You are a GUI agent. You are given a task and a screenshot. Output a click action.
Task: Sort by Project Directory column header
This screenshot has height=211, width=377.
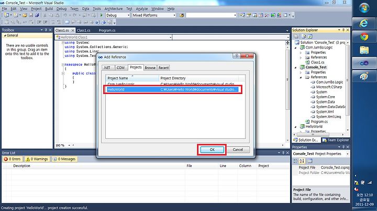(x=198, y=78)
